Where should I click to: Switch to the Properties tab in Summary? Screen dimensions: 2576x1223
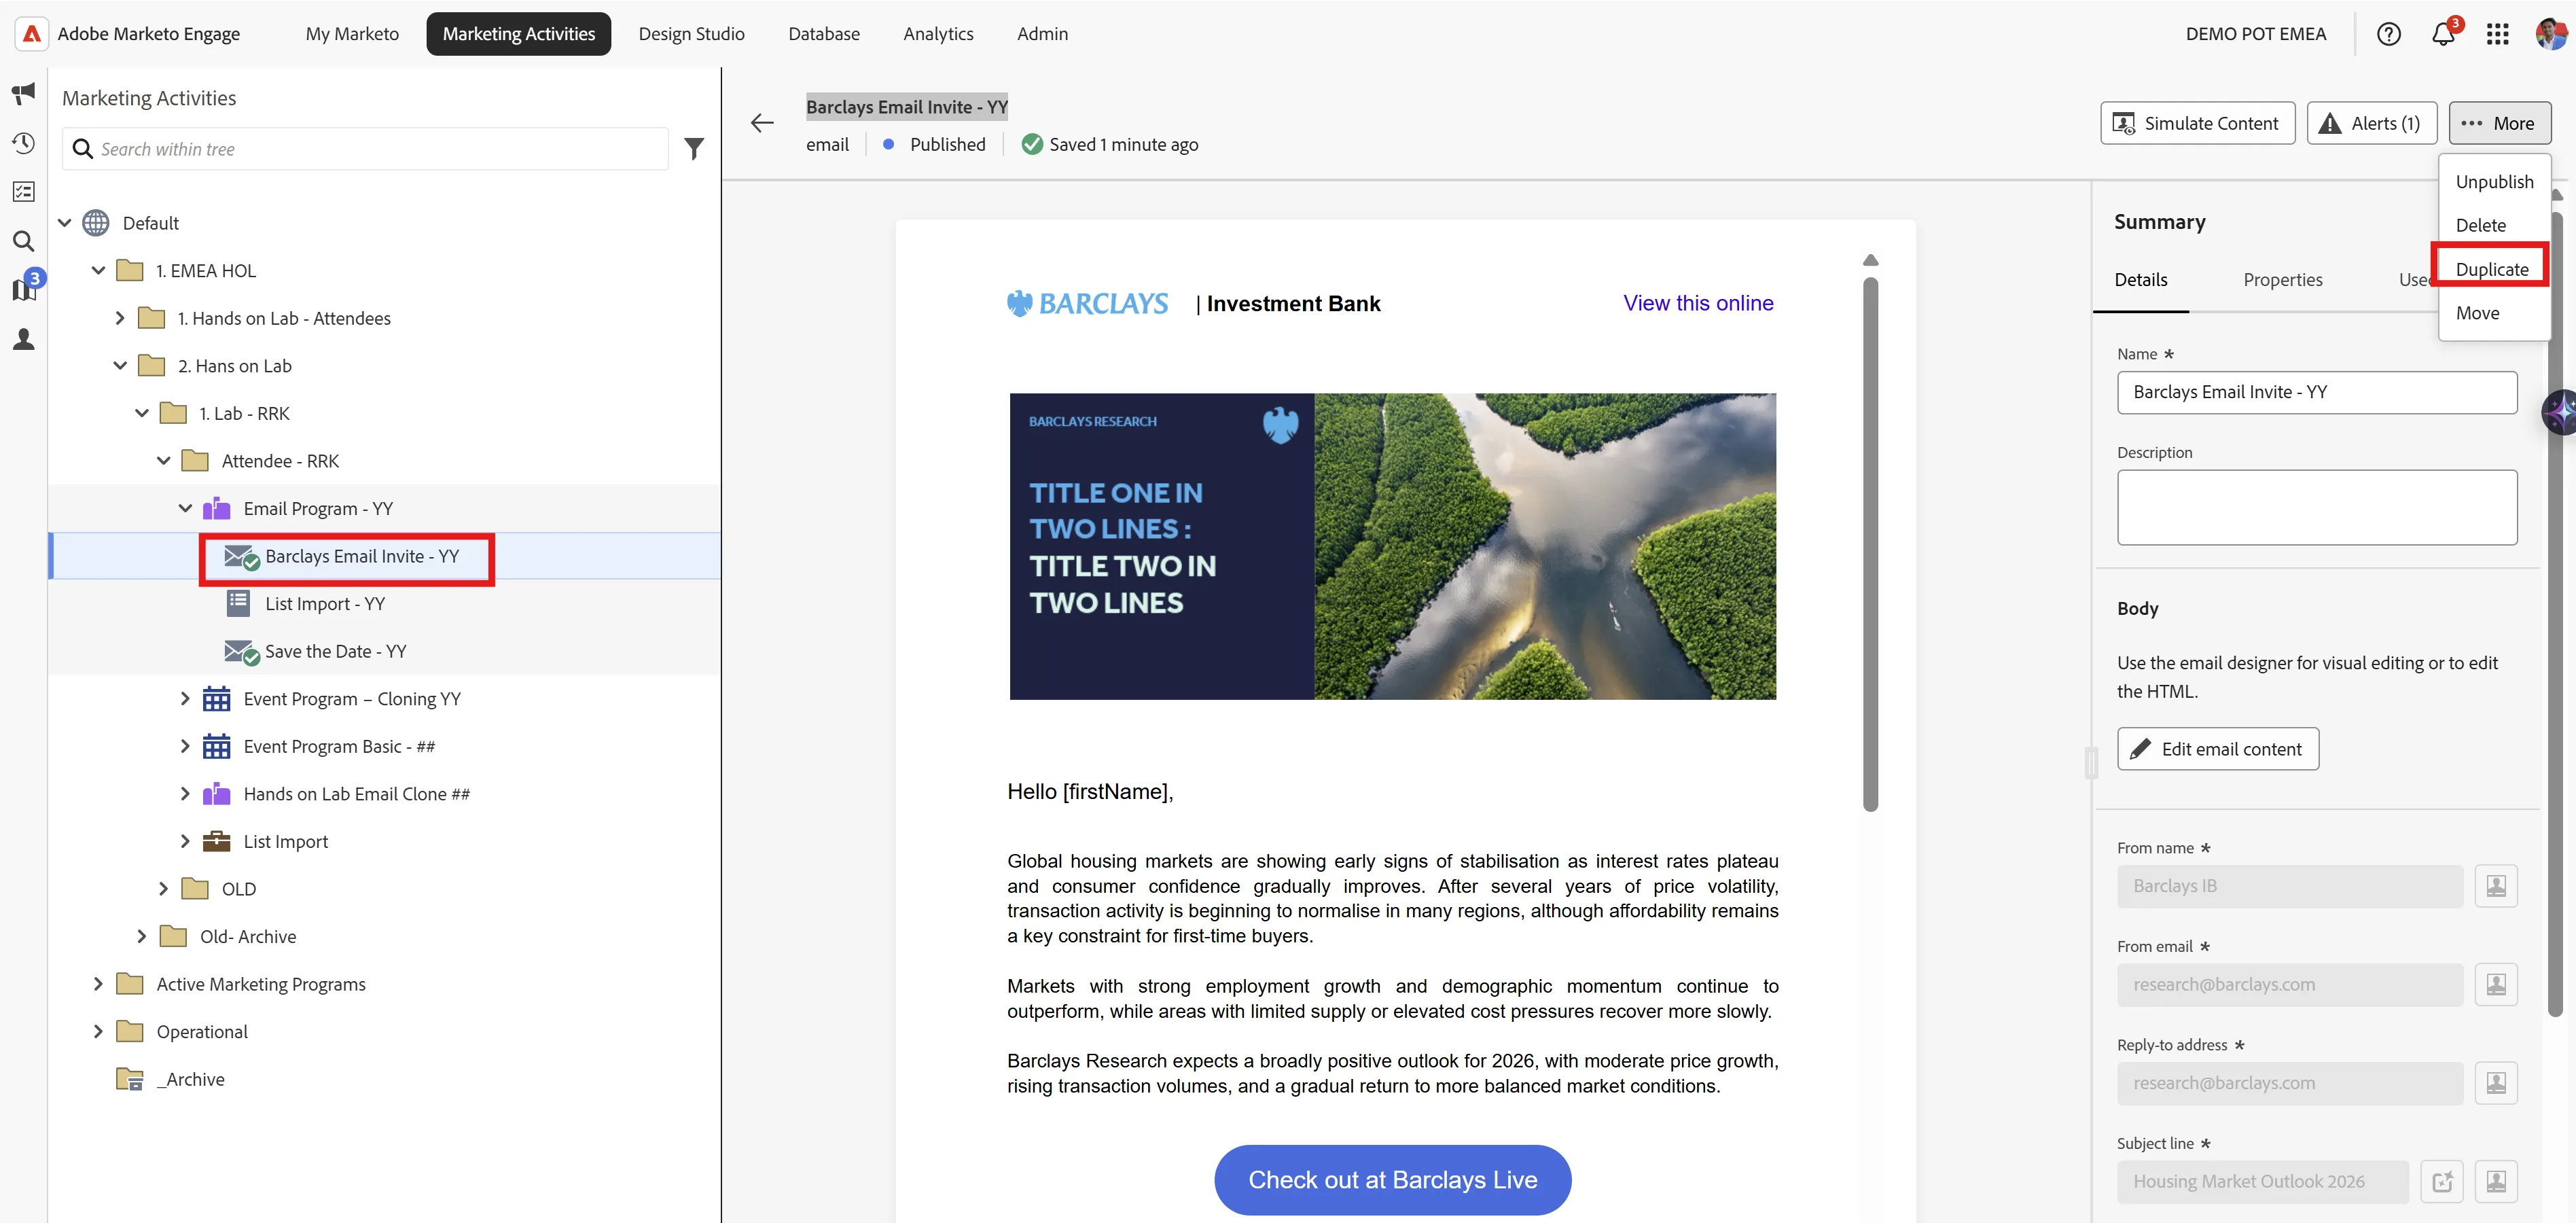click(2283, 280)
